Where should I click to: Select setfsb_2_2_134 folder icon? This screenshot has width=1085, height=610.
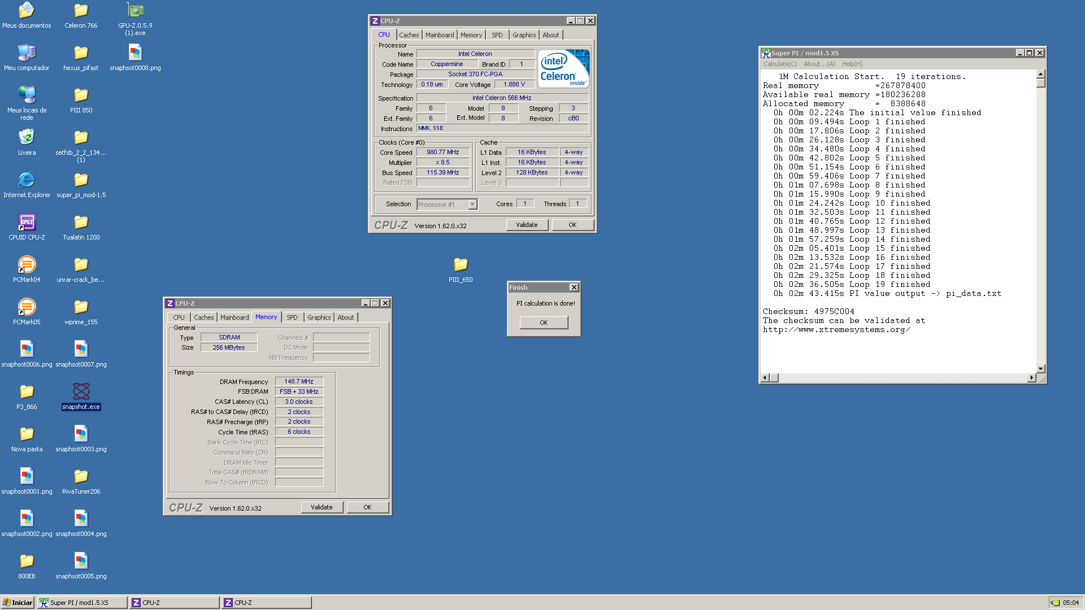pyautogui.click(x=81, y=146)
